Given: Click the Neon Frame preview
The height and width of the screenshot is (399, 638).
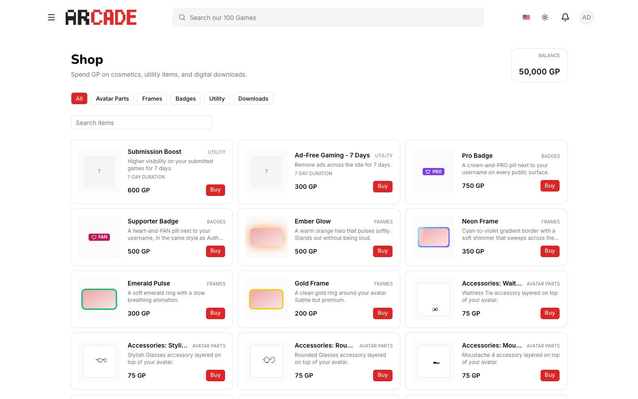Looking at the screenshot, I should click(434, 237).
